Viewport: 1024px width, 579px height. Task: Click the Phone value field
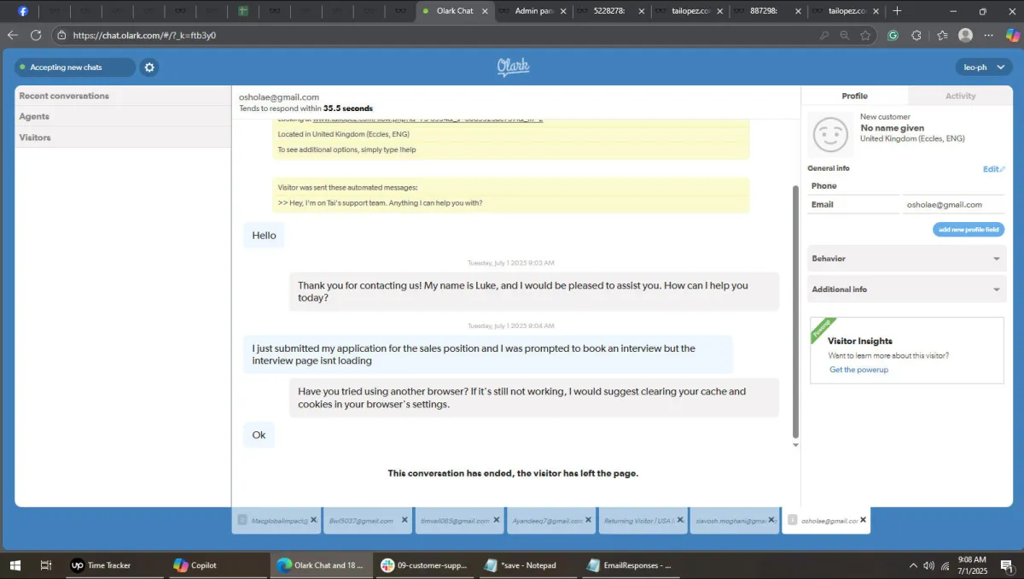click(953, 185)
